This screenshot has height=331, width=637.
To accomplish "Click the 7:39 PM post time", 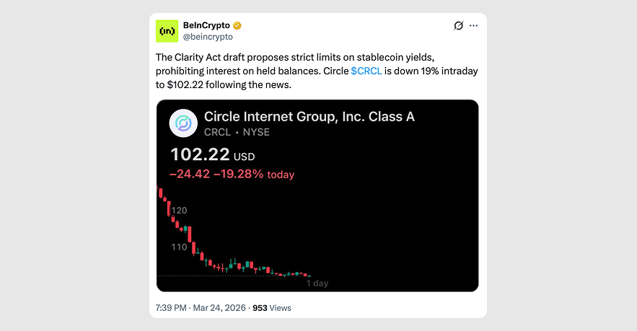I will point(170,308).
